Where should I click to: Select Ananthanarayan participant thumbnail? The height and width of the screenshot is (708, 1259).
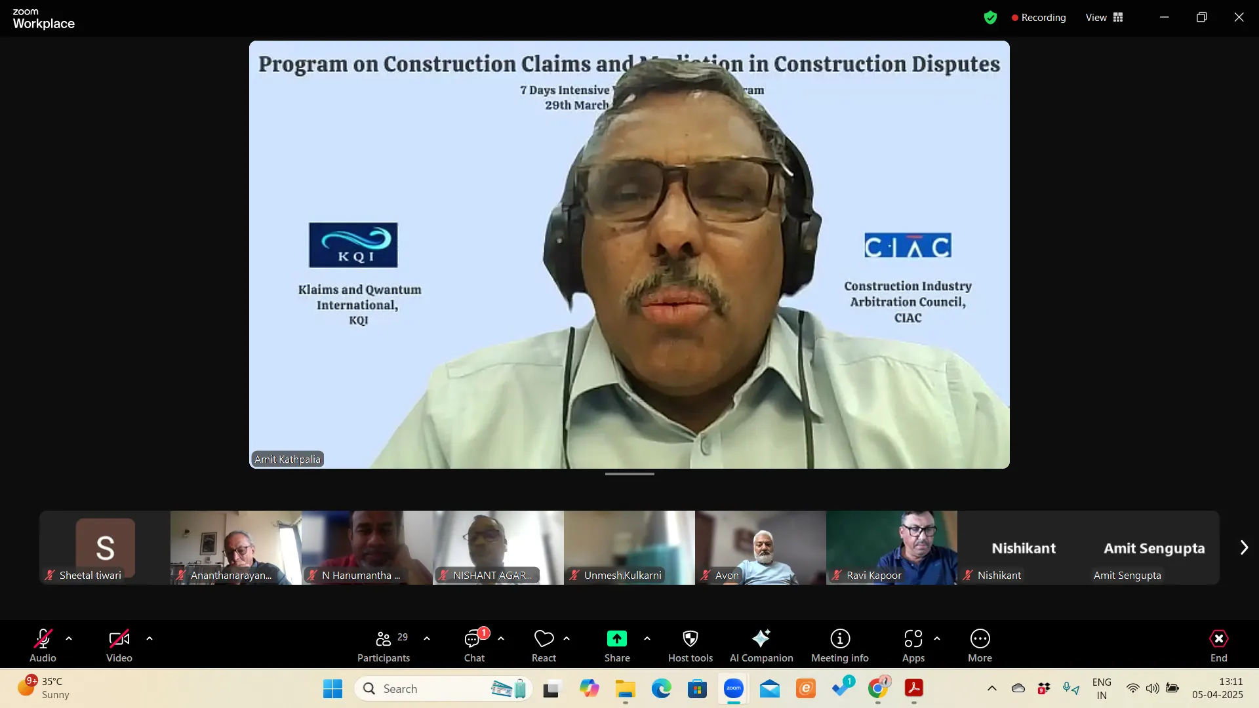[x=236, y=547]
